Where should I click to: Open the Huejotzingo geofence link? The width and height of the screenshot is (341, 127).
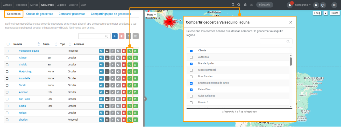[25, 72]
